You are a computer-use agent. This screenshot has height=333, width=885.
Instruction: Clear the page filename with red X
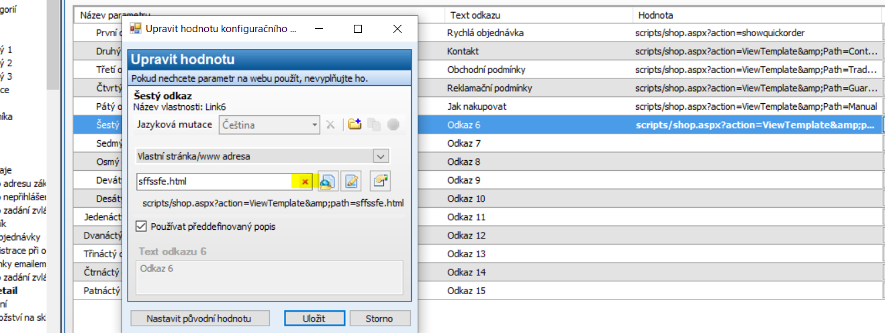[305, 182]
